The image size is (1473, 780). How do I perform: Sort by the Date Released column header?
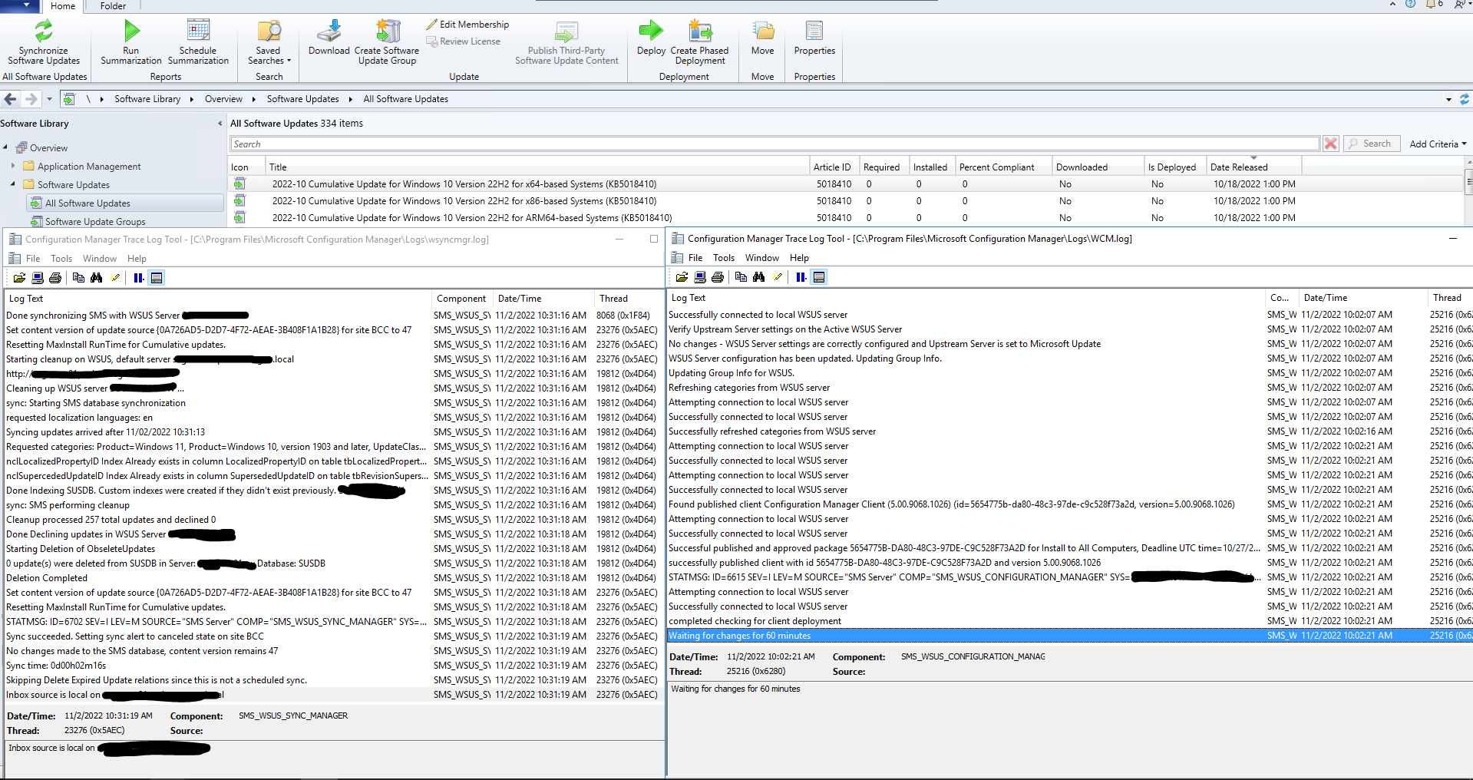click(x=1253, y=167)
